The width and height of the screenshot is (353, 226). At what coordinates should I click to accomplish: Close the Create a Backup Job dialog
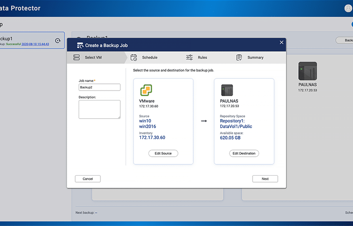[281, 43]
